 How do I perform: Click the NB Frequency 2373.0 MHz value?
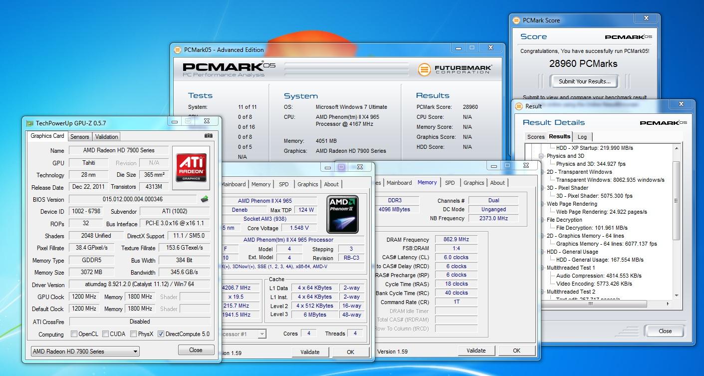tap(493, 218)
